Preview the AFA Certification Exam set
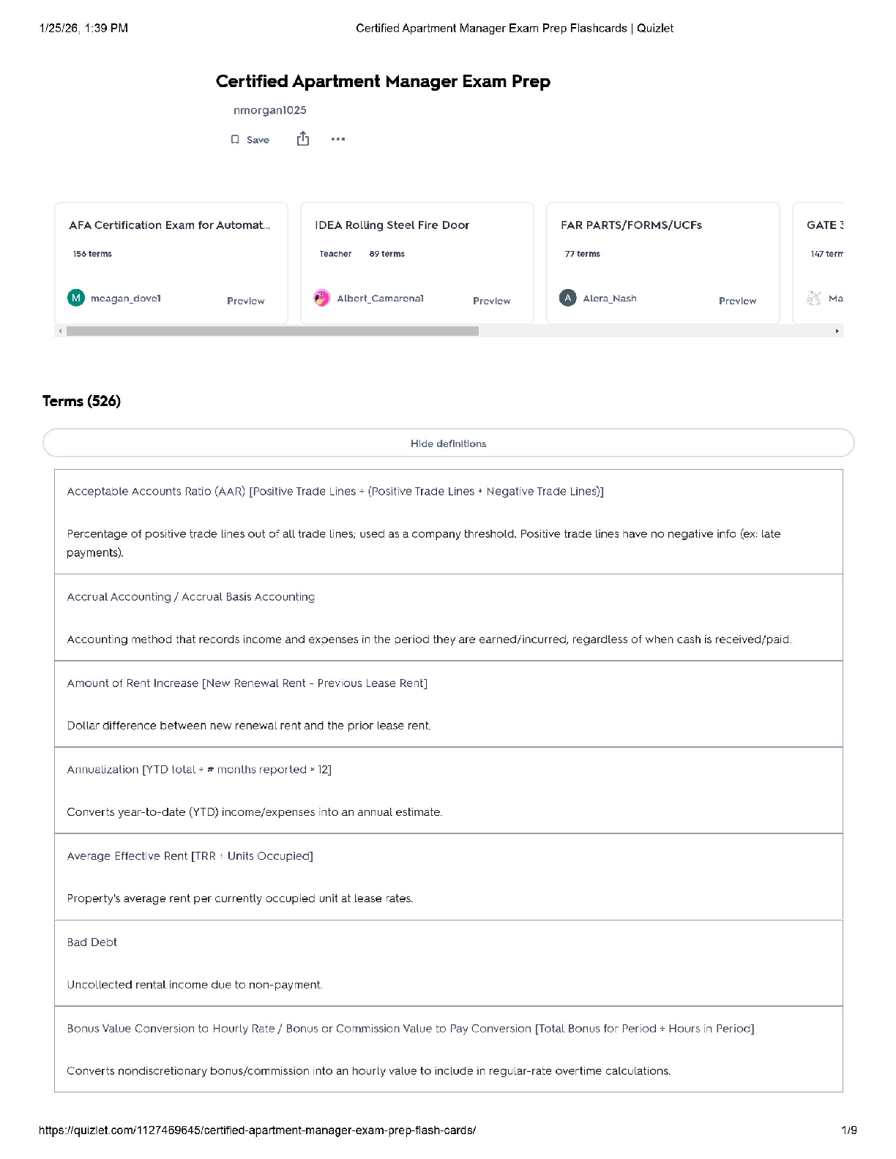Screen dimensions: 896x1159 tap(245, 301)
